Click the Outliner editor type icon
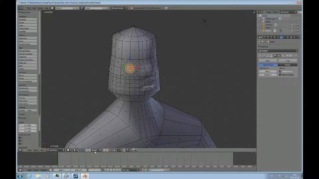319x179 pixels. pos(260,12)
